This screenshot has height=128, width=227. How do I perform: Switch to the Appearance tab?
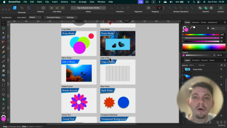click(x=212, y=22)
